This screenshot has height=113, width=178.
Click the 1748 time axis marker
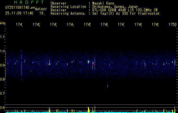(x=138, y=25)
